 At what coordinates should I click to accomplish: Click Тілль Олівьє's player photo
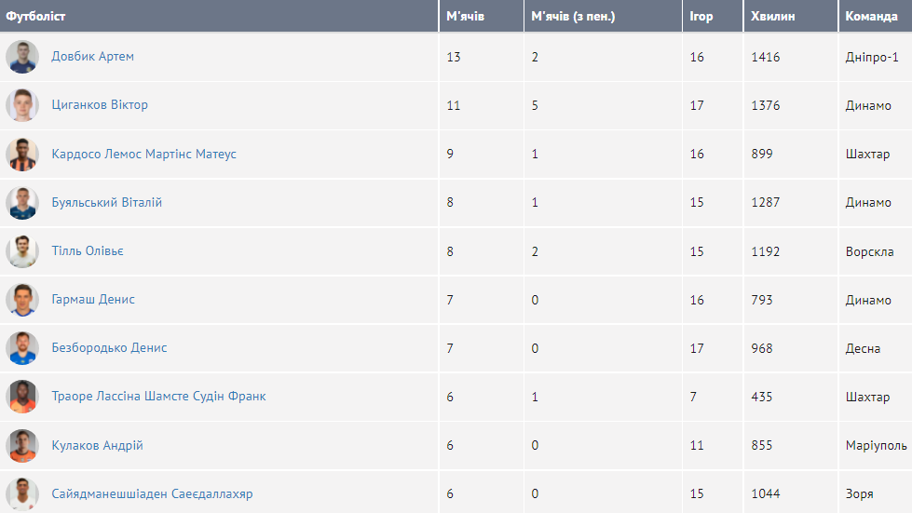[x=22, y=251]
